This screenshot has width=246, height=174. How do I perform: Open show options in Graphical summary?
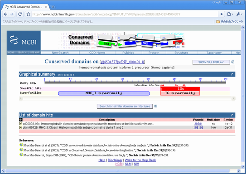pos(66,75)
